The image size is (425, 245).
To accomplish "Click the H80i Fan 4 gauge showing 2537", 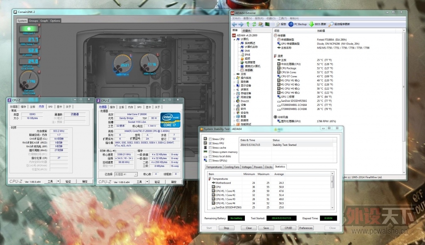I will (x=122, y=65).
